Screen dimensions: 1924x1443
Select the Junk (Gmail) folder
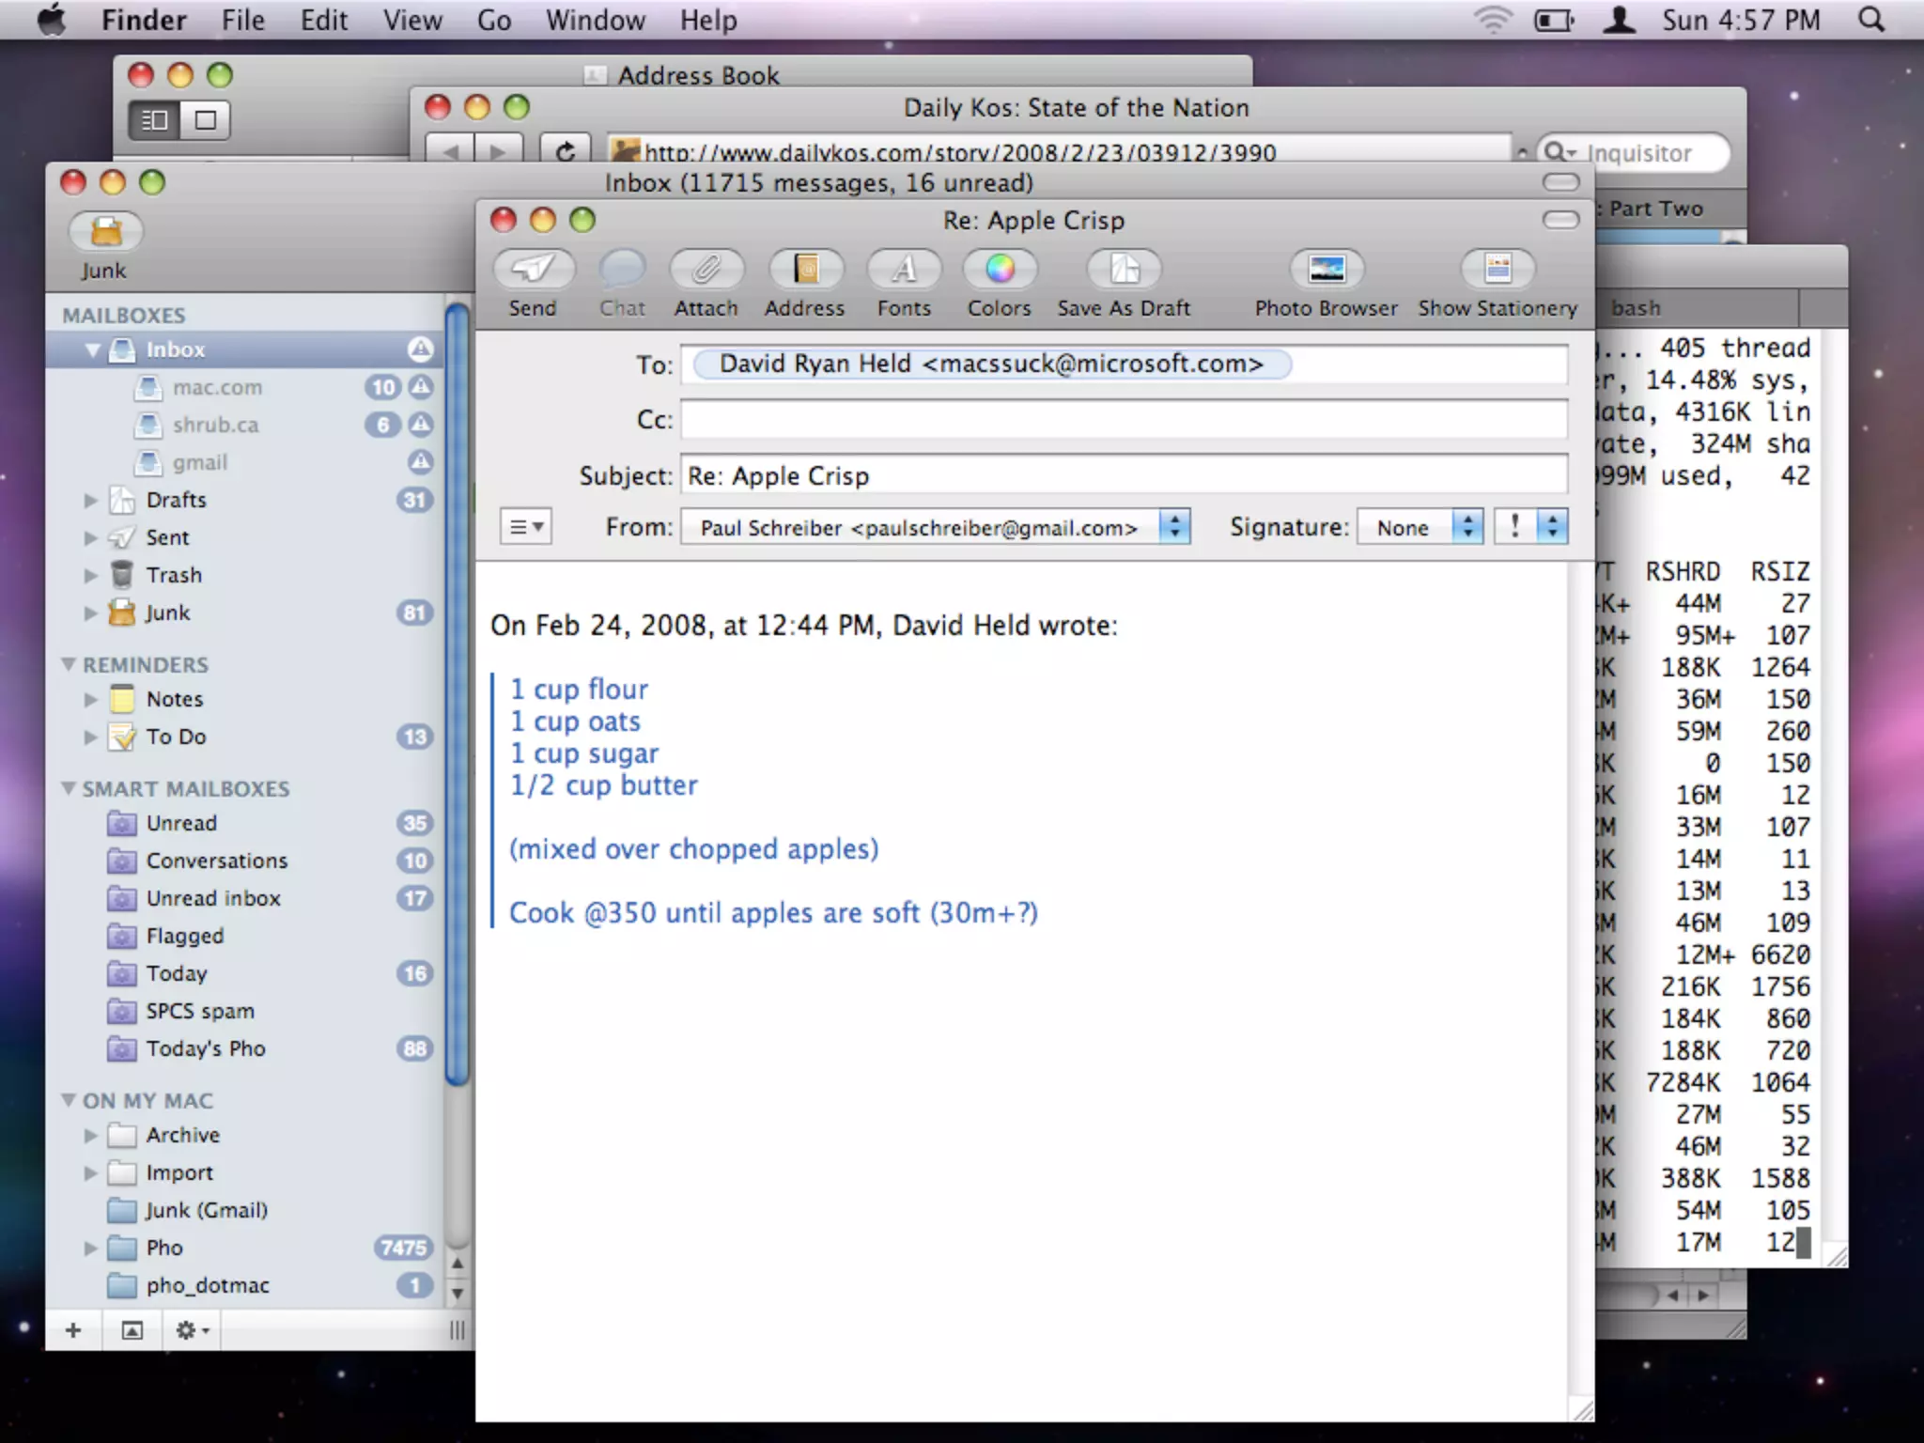pos(244,1210)
